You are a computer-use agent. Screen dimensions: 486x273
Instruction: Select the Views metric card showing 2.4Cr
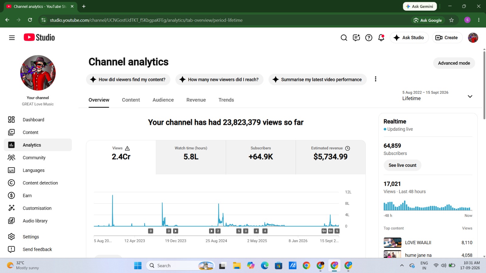(121, 157)
